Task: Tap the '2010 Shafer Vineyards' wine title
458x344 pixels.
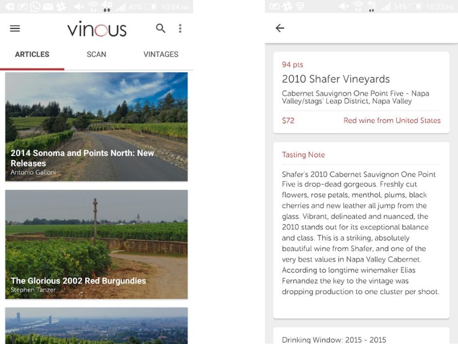Action: click(x=336, y=79)
